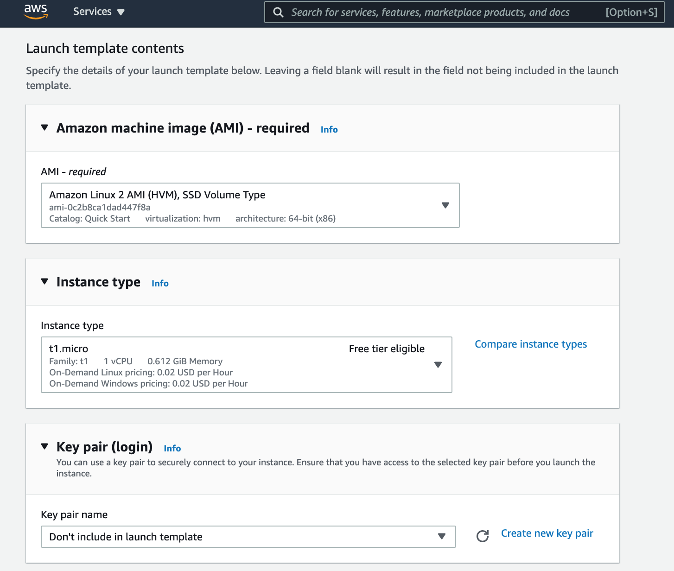Open the t1.micro instance type dropdown

(x=247, y=365)
